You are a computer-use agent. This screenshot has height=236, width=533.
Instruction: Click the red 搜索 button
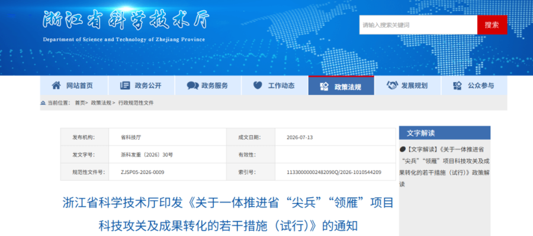[x=492, y=25]
